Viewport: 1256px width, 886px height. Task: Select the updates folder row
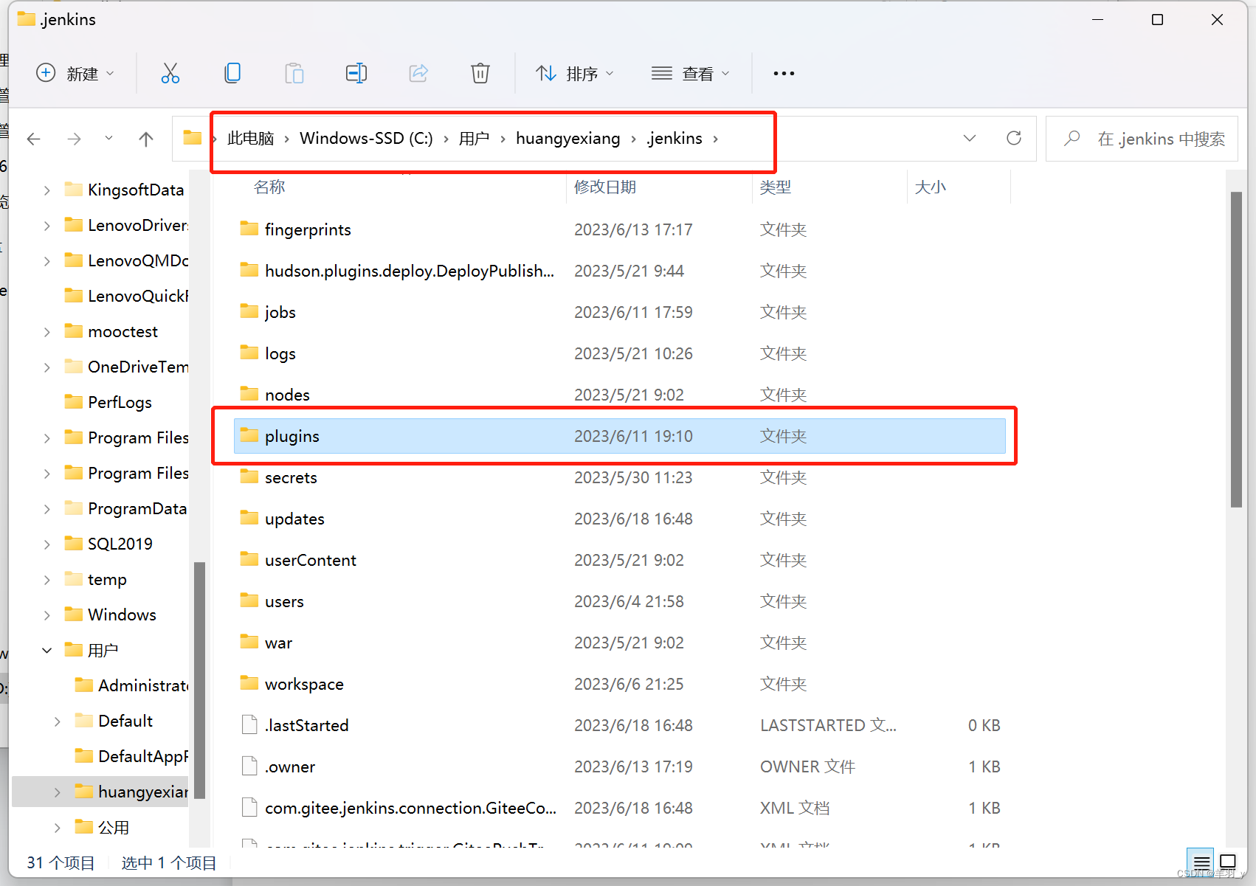coord(620,519)
